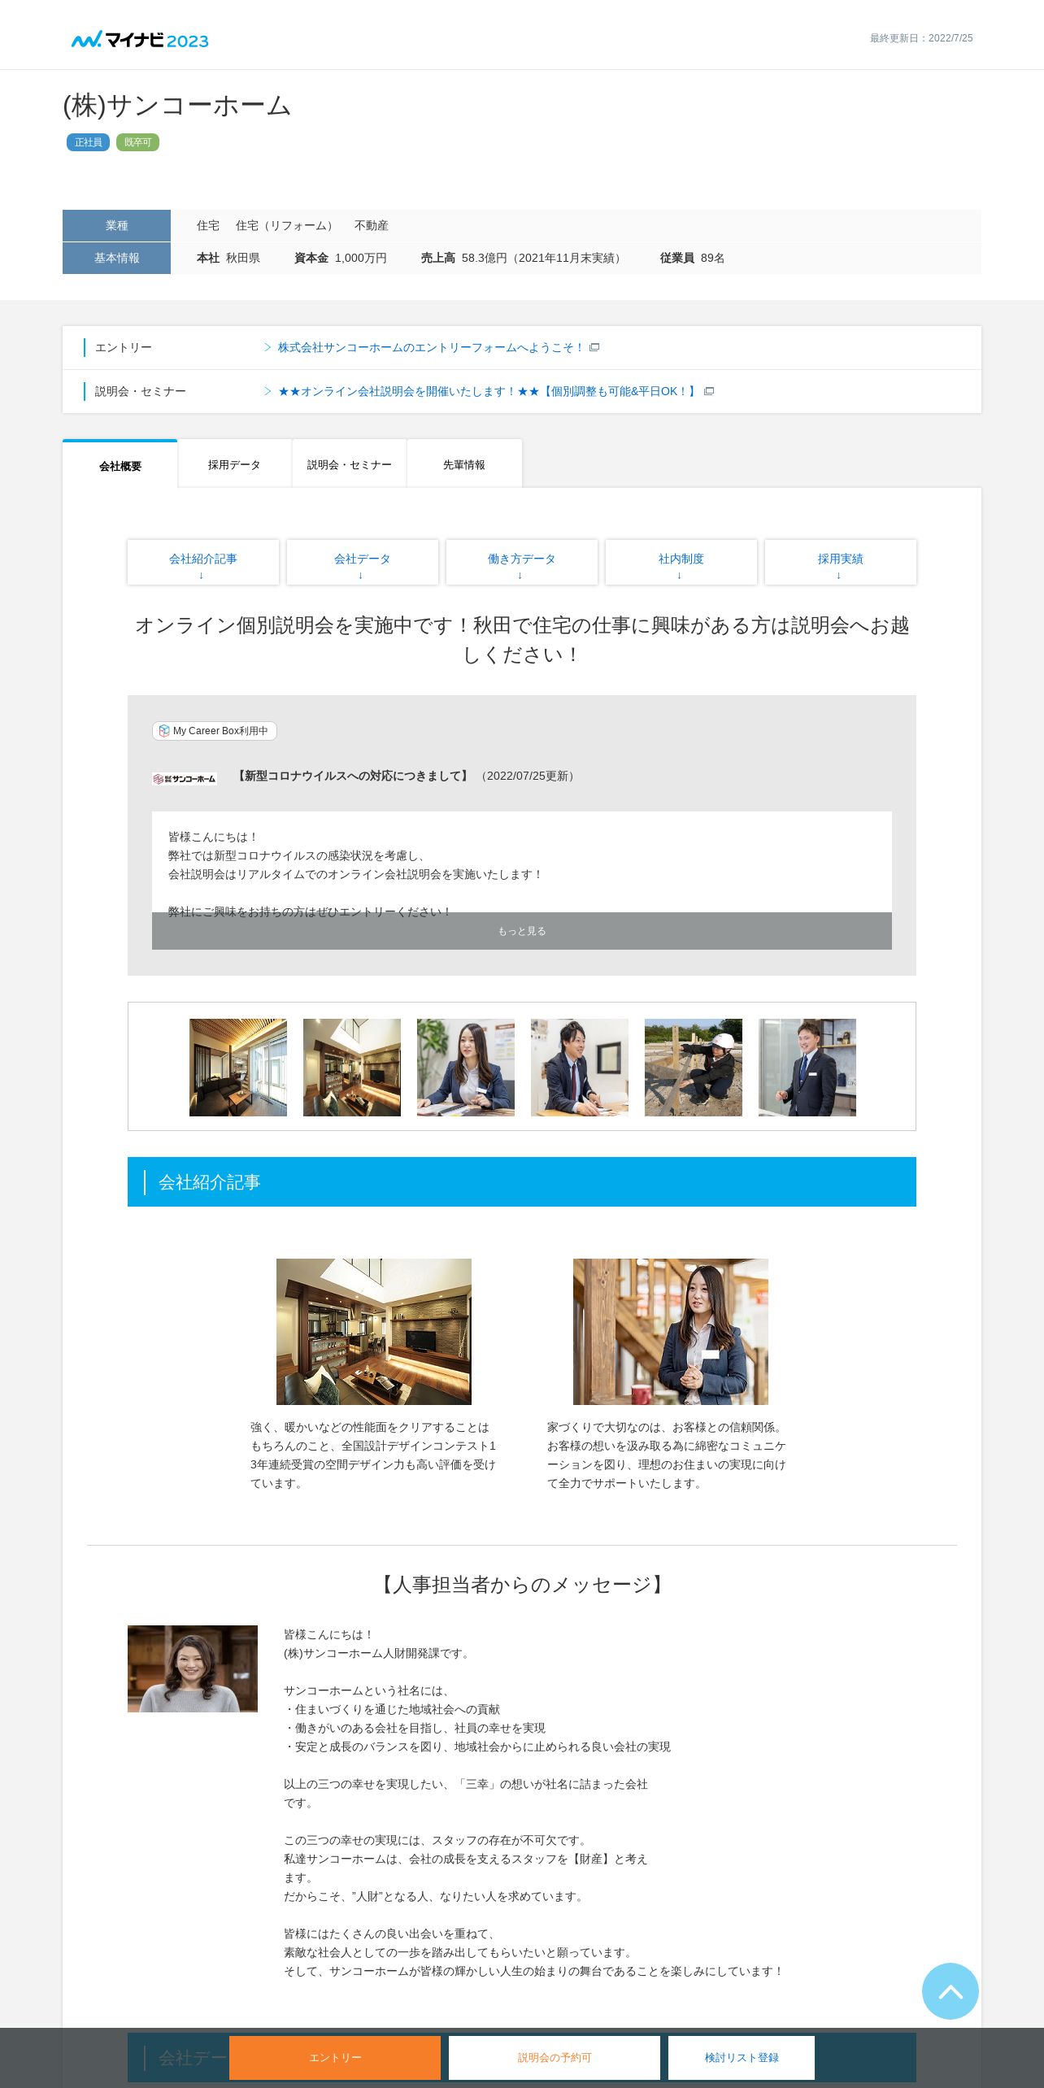
Task: Click the external link icon after online seminar link
Action: [x=709, y=391]
